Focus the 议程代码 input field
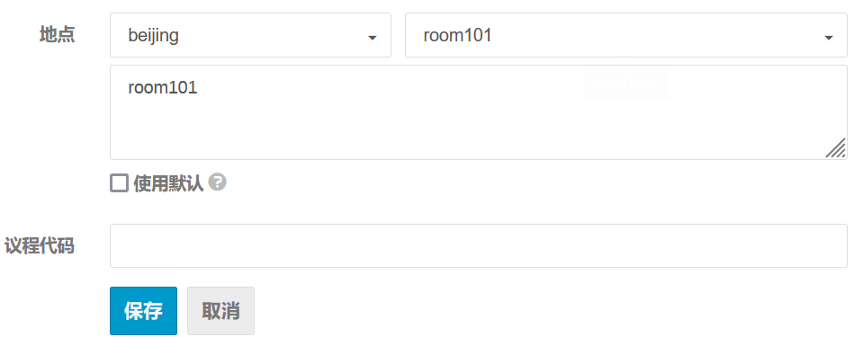 (478, 245)
